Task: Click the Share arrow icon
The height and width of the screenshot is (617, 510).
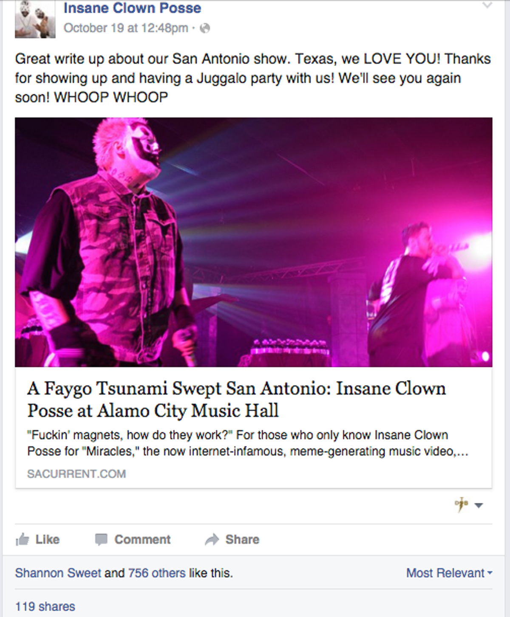Action: coord(212,539)
